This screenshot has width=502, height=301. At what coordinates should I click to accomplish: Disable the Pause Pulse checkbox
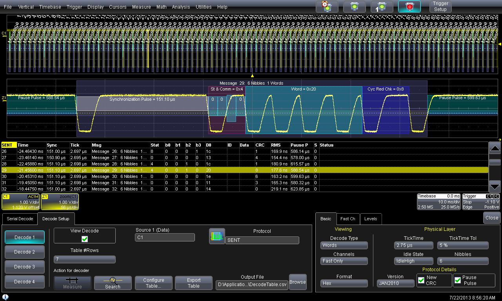pos(458,280)
